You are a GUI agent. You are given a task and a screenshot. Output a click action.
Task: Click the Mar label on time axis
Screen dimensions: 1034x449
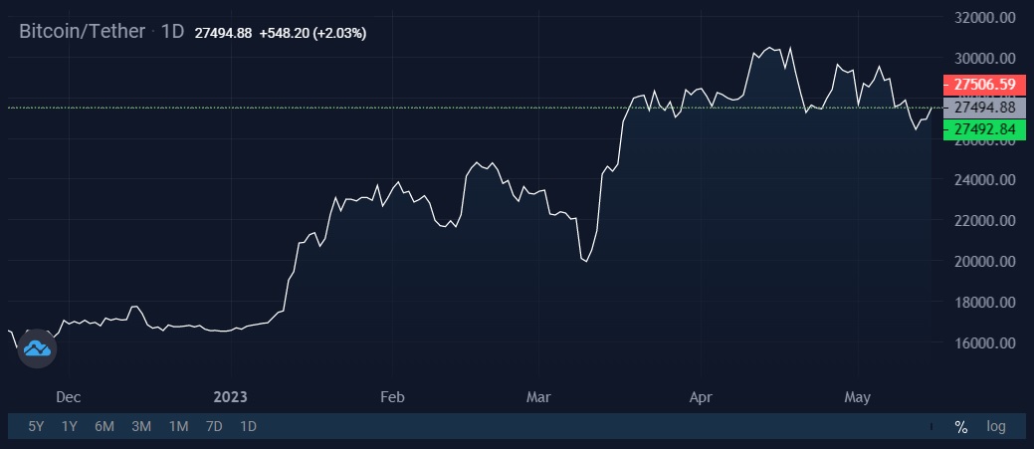(538, 397)
